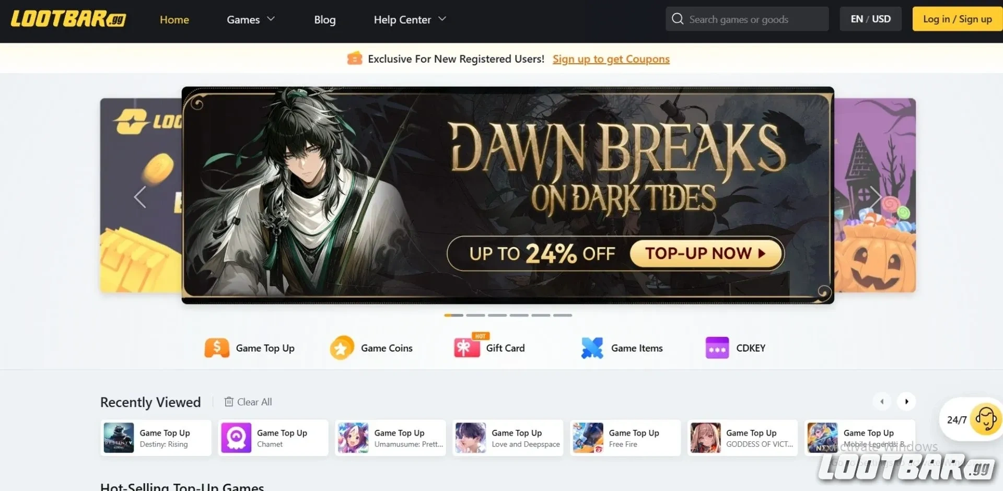This screenshot has height=491, width=1003.
Task: Clear All recently viewed items
Action: tap(248, 402)
